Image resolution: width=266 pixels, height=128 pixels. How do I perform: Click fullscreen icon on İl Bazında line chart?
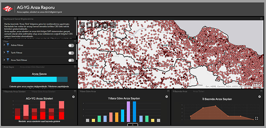coord(257,118)
